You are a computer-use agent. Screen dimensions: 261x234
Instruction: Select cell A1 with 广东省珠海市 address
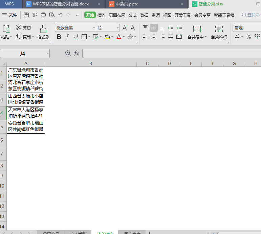[x=26, y=73]
